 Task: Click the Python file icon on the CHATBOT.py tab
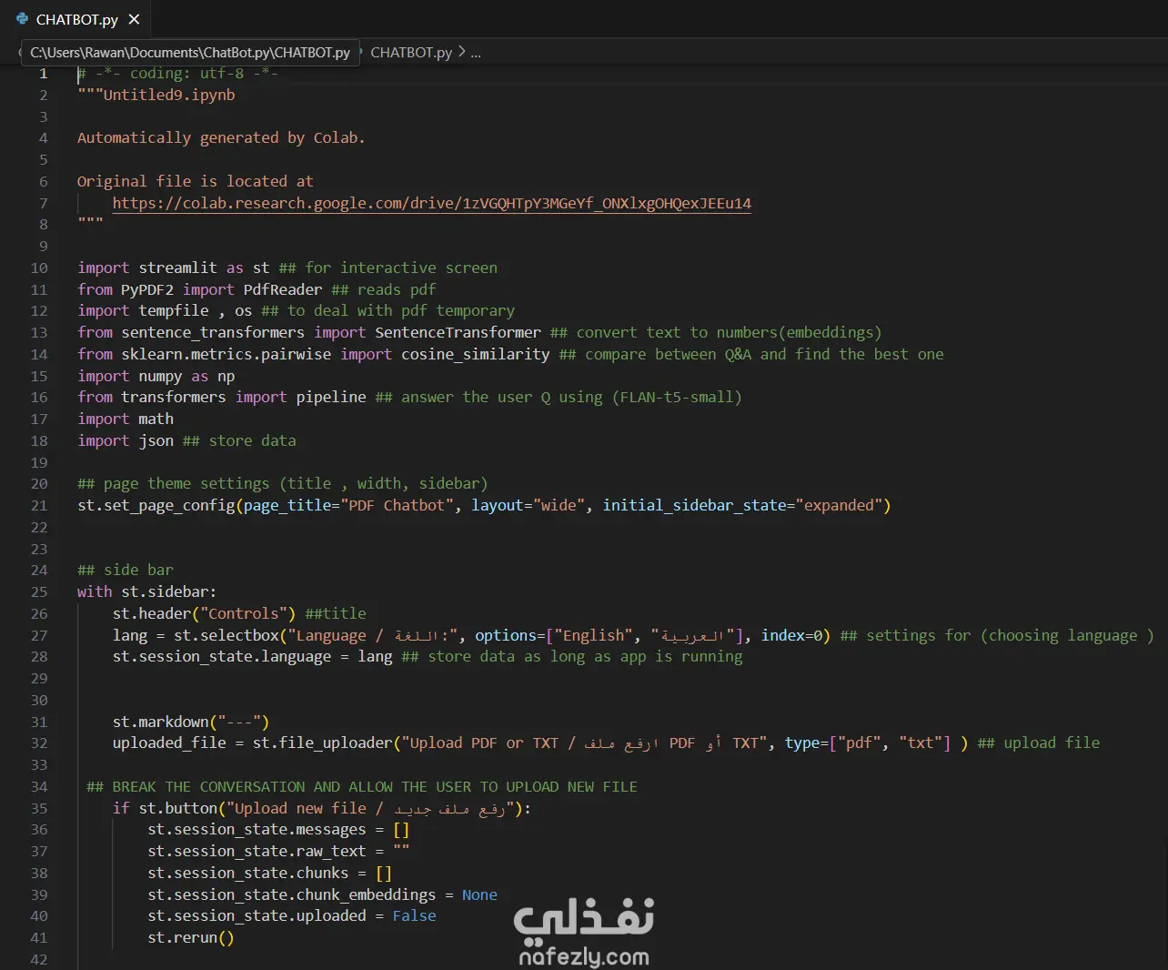point(22,19)
